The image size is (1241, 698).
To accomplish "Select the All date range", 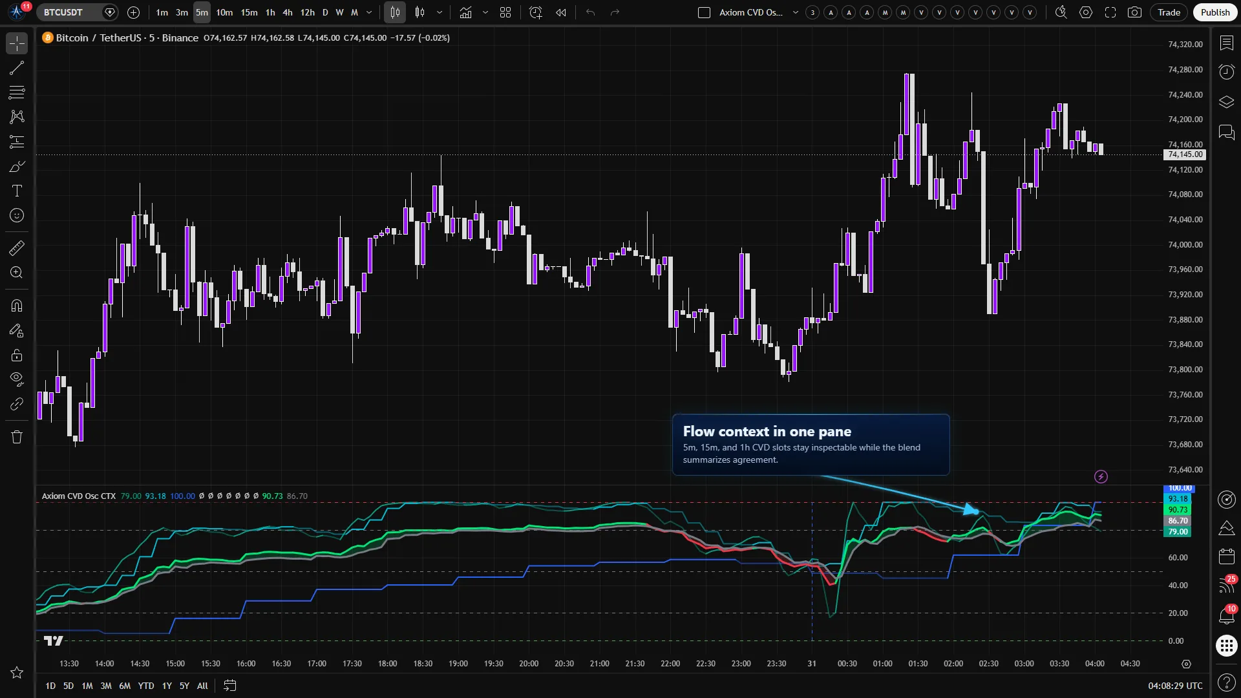I will point(202,686).
